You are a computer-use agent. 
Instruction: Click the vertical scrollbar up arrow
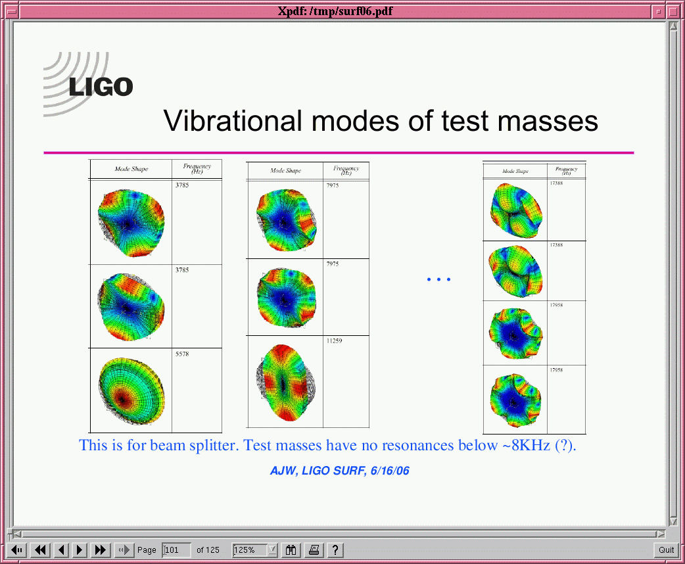point(673,26)
